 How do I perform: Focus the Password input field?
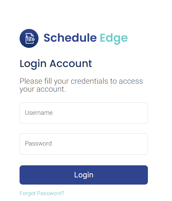click(83, 144)
